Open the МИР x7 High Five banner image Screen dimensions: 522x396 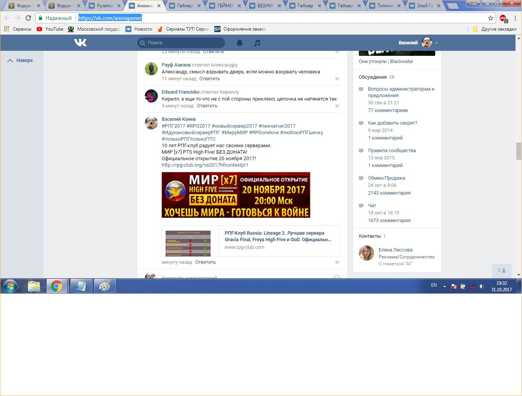coord(236,195)
